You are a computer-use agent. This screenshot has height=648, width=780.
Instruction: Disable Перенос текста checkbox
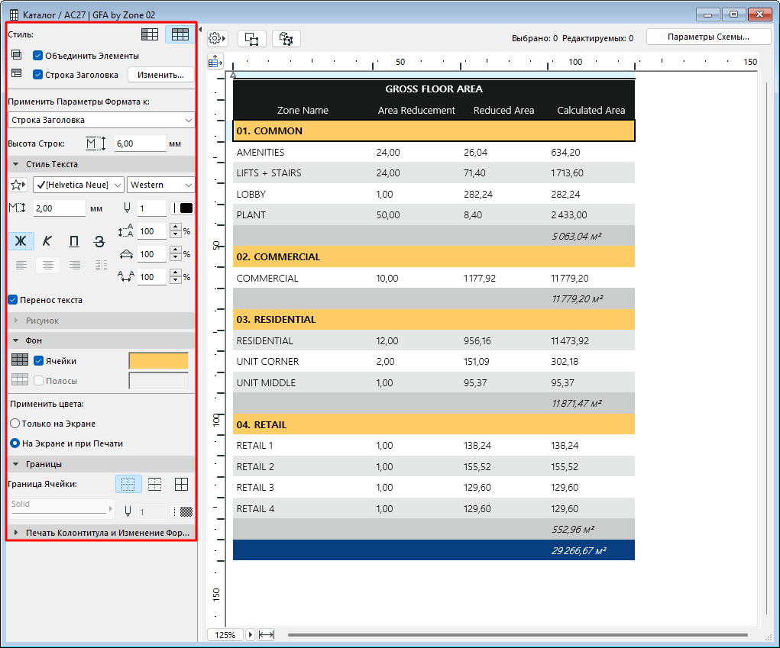(x=13, y=300)
